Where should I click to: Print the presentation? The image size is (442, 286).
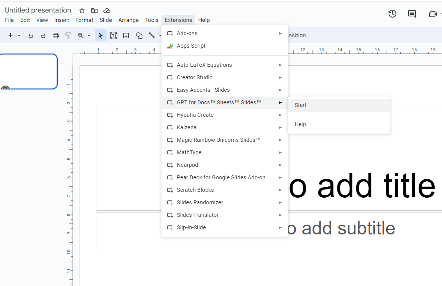(56, 36)
